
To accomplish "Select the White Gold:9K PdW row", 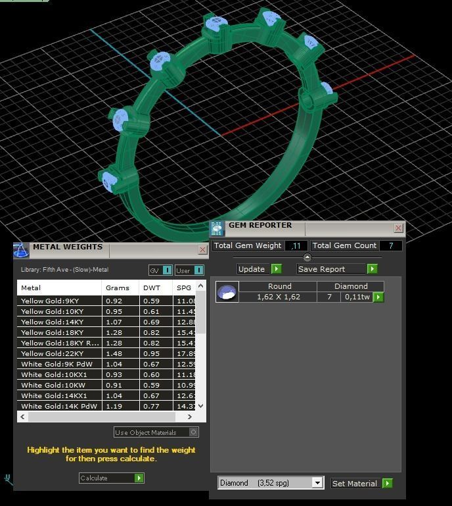I will tap(106, 364).
